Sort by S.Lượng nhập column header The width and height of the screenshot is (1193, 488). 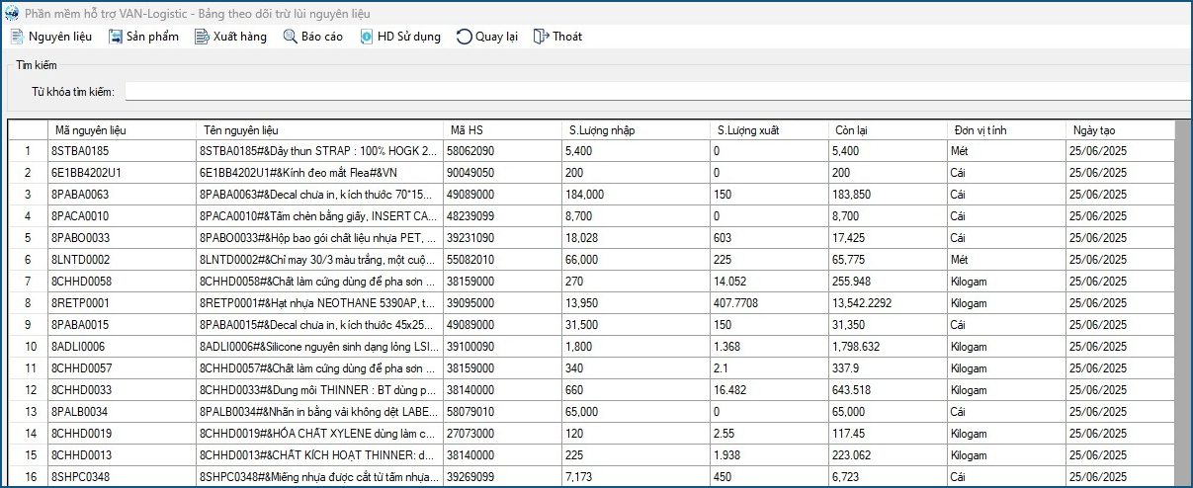636,130
